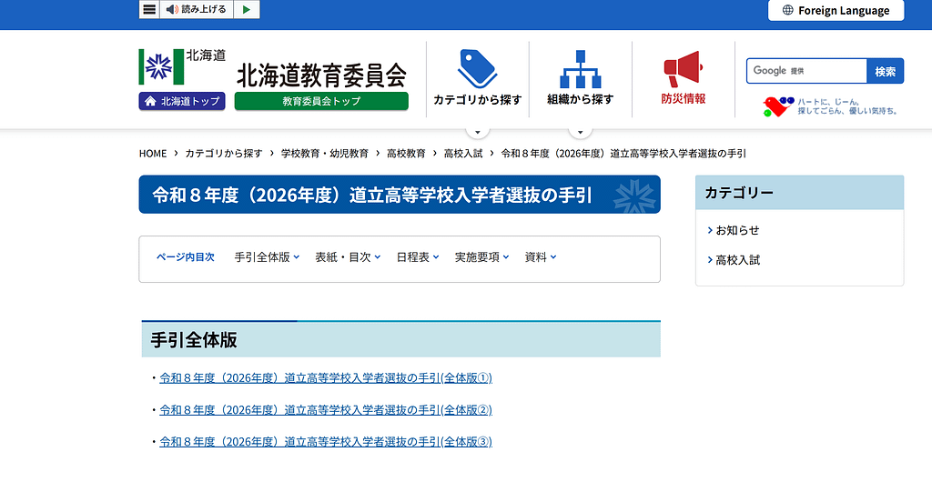Go to 北海道トップ home button

coord(182,101)
